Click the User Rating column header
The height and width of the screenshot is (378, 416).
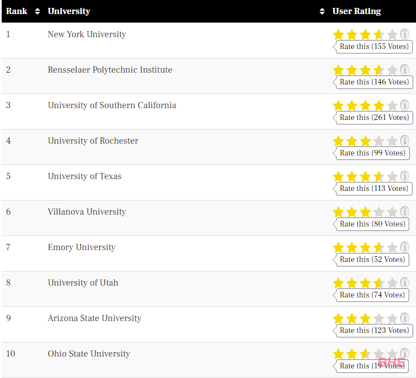click(357, 11)
